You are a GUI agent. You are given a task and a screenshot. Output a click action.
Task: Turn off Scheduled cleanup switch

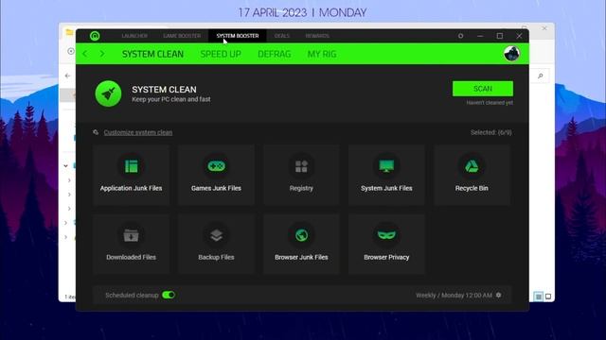169,295
